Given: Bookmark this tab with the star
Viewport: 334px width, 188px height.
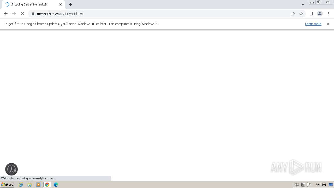Looking at the screenshot, I should tap(301, 14).
